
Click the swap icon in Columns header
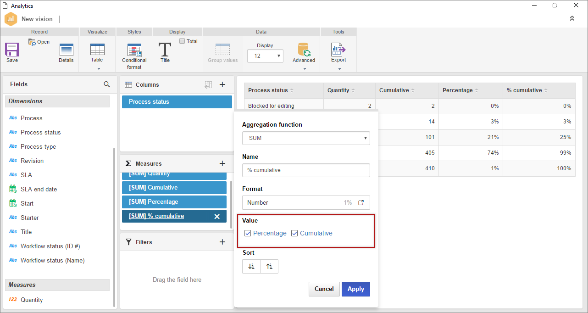208,84
